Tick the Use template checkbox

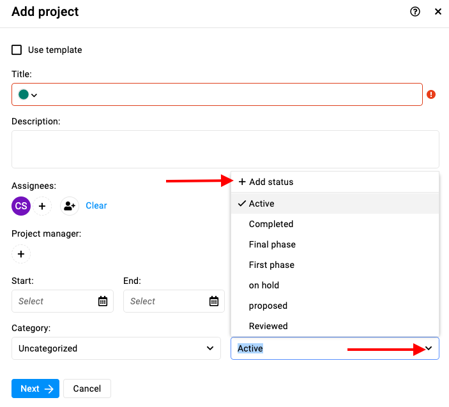[17, 50]
